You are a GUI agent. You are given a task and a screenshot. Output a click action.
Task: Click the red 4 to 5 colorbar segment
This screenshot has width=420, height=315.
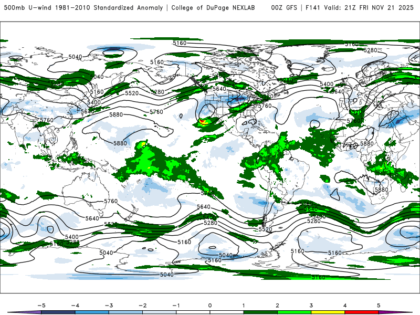click(362, 312)
